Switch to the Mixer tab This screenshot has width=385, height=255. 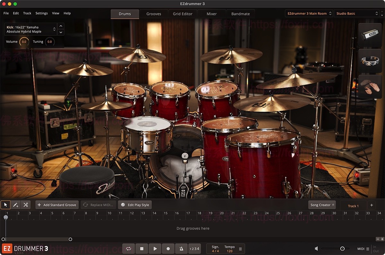pos(211,13)
